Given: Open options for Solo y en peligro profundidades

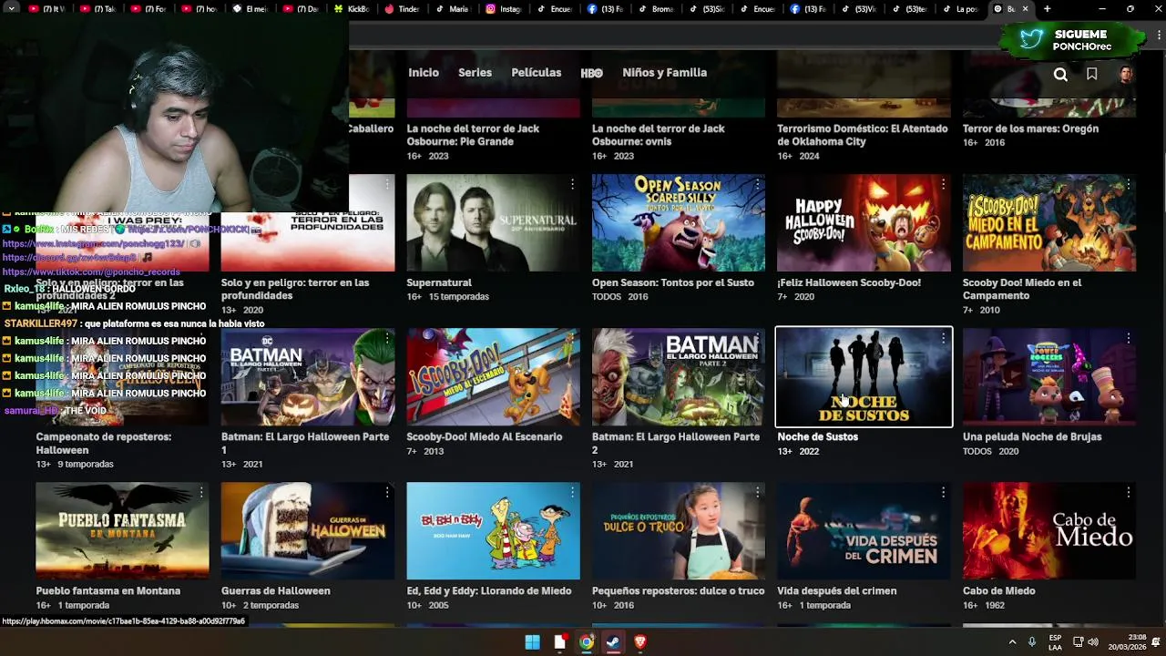Looking at the screenshot, I should pos(386,184).
